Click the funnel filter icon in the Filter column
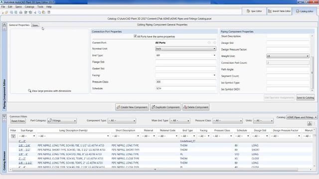The image size is (319, 179). click(x=13, y=136)
